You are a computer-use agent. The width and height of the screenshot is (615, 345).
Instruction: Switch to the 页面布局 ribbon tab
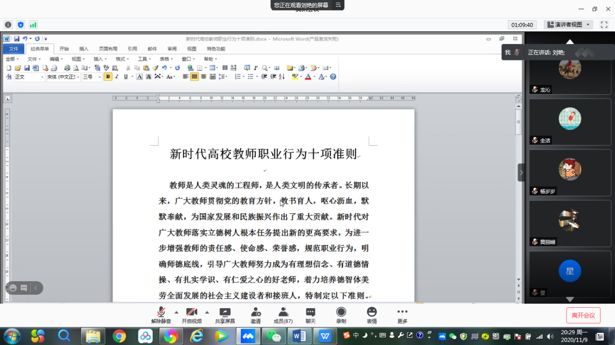108,49
